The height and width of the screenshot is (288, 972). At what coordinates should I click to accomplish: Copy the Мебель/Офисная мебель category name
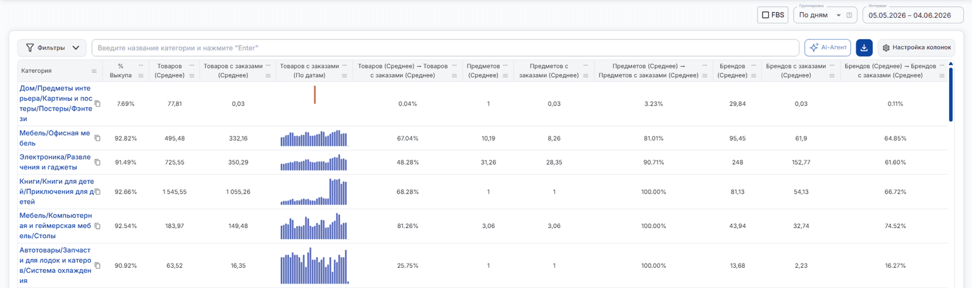[97, 138]
